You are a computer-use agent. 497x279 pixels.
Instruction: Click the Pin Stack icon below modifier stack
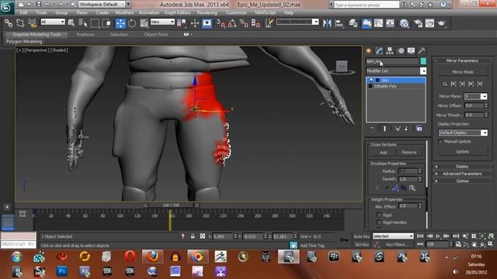pos(373,129)
